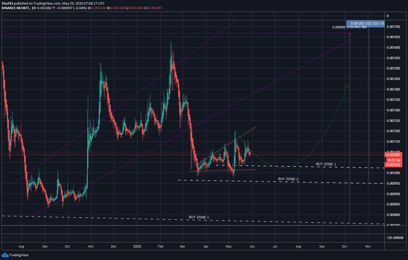Click the red down-triangle price change indicator
The image size is (408, 260).
[54, 8]
